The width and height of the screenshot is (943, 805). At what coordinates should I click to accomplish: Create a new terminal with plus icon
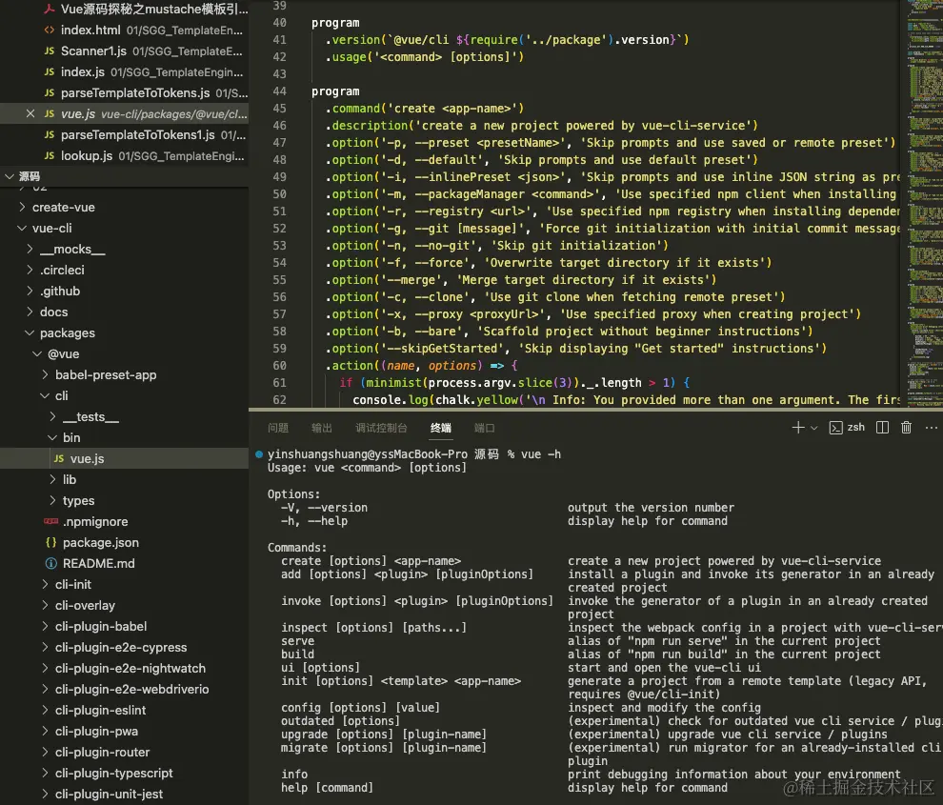(798, 427)
